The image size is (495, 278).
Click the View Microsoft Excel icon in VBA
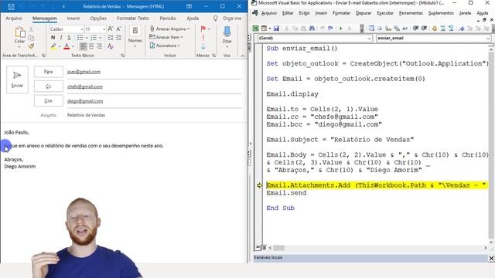click(256, 29)
